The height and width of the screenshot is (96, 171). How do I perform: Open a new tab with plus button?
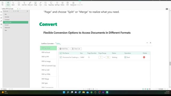click(x=20, y=9)
